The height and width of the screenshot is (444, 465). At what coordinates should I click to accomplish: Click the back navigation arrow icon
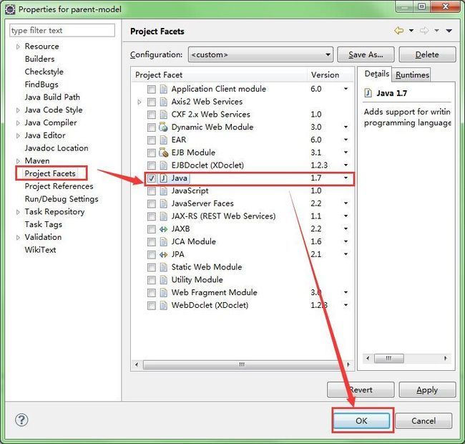pos(399,30)
